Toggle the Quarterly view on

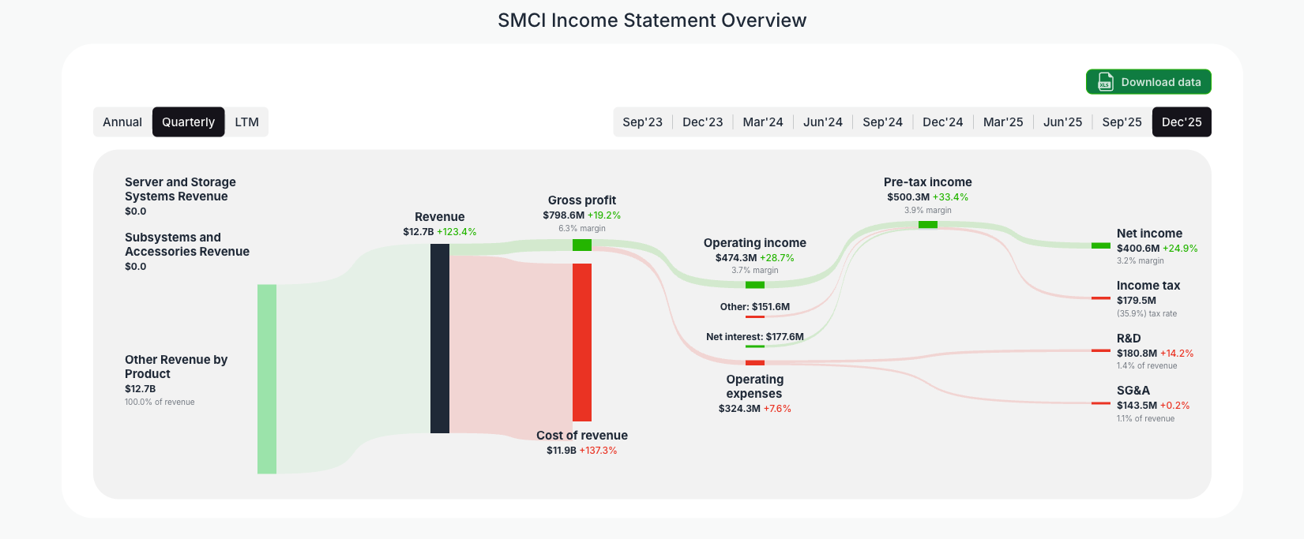188,122
